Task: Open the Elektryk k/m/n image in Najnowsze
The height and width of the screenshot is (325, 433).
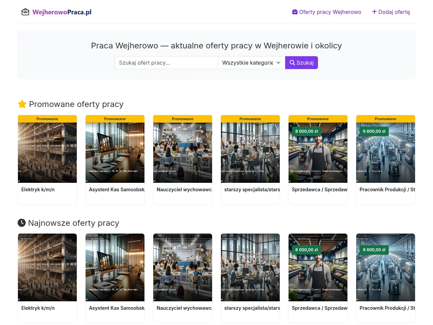Action: pos(47,267)
